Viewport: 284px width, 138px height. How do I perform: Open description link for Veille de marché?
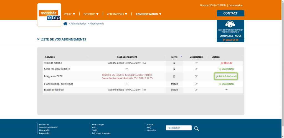coord(196,63)
